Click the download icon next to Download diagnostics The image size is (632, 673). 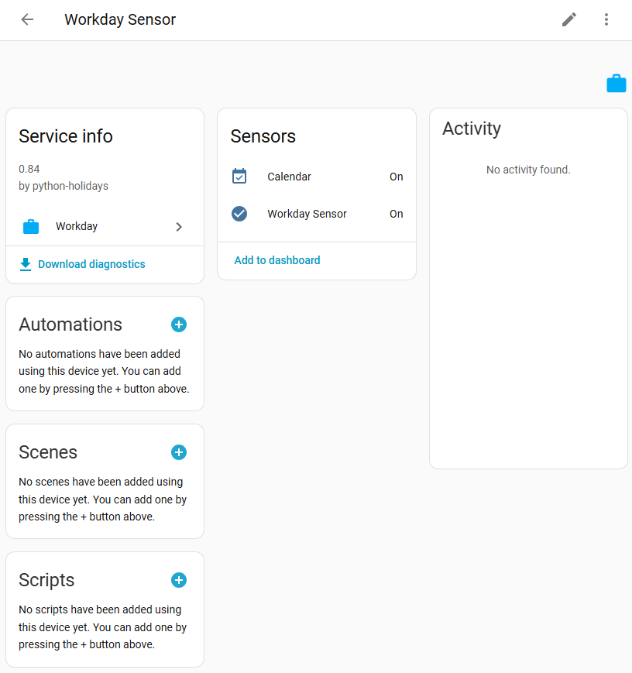click(25, 264)
